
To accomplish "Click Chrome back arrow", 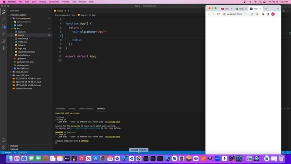I will point(209,14).
